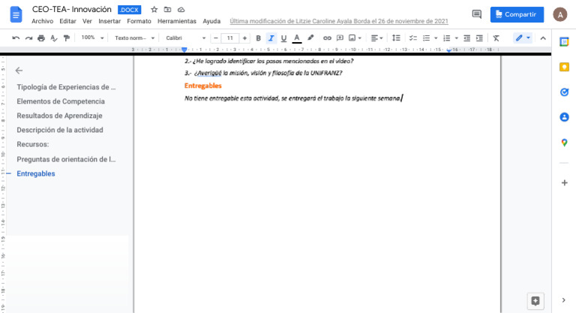Add a comment from toolbar
Image resolution: width=576 pixels, height=313 pixels.
pos(340,38)
